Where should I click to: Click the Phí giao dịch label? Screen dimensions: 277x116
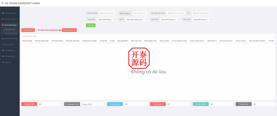[244, 104]
